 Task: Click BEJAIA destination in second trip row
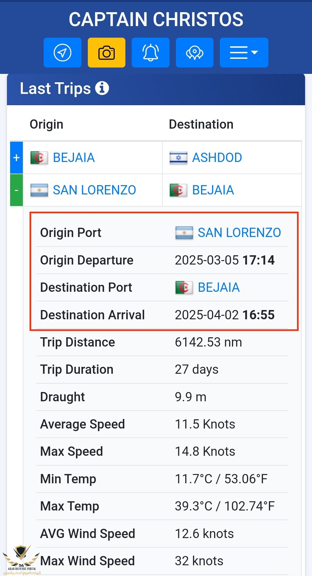[x=213, y=190]
